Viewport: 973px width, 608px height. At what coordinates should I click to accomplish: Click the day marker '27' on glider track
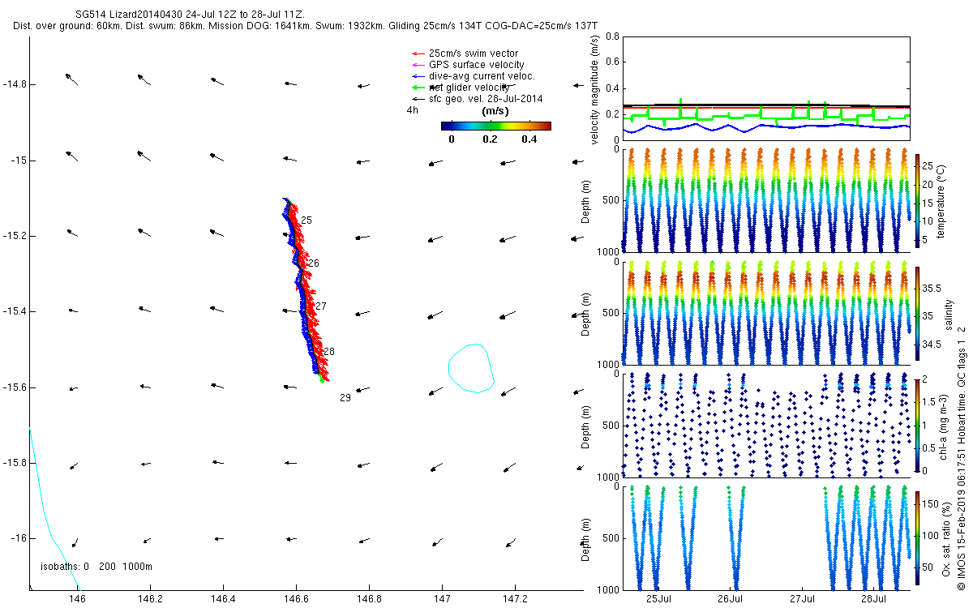tap(320, 306)
